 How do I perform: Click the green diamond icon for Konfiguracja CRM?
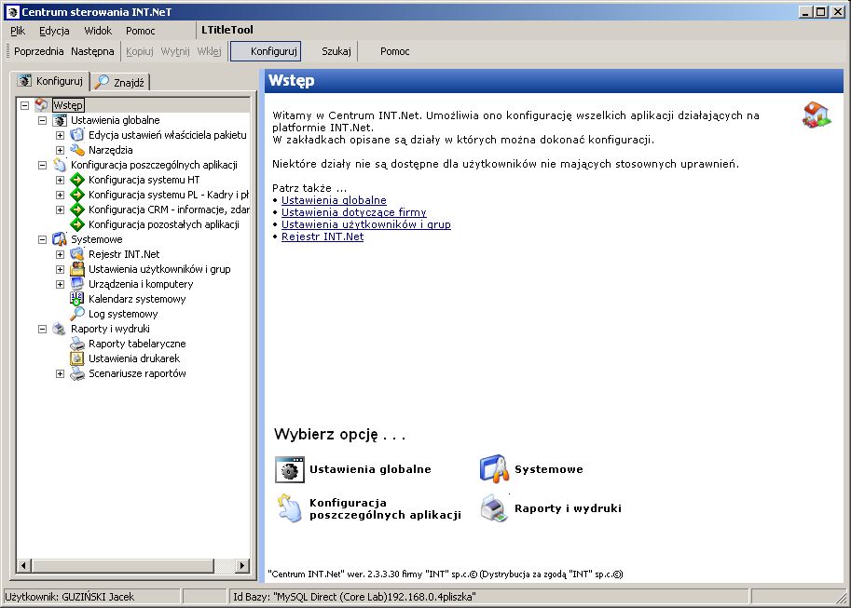click(x=77, y=209)
